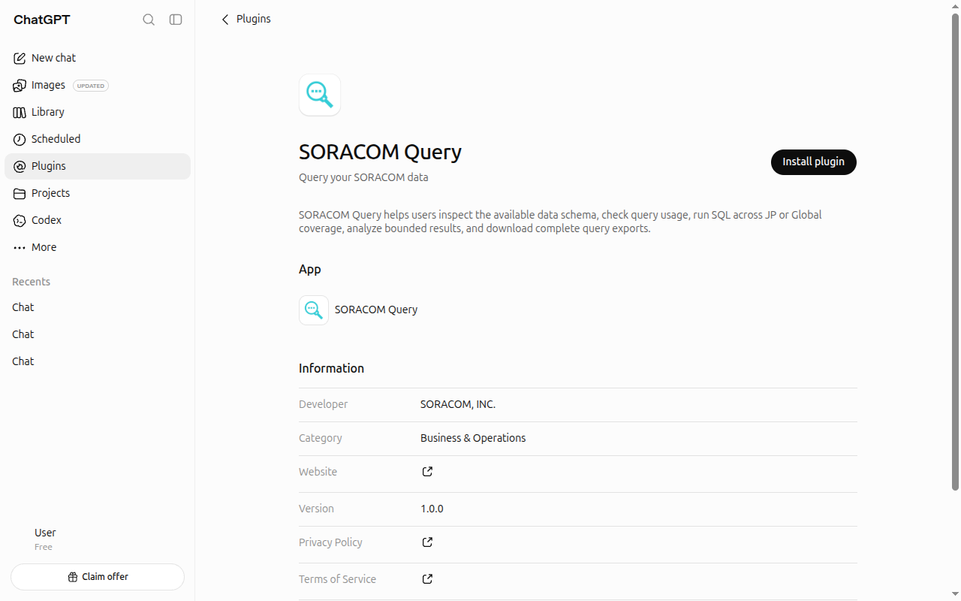This screenshot has width=961, height=601.
Task: Open the SORACOM Query app entry
Action: point(358,310)
